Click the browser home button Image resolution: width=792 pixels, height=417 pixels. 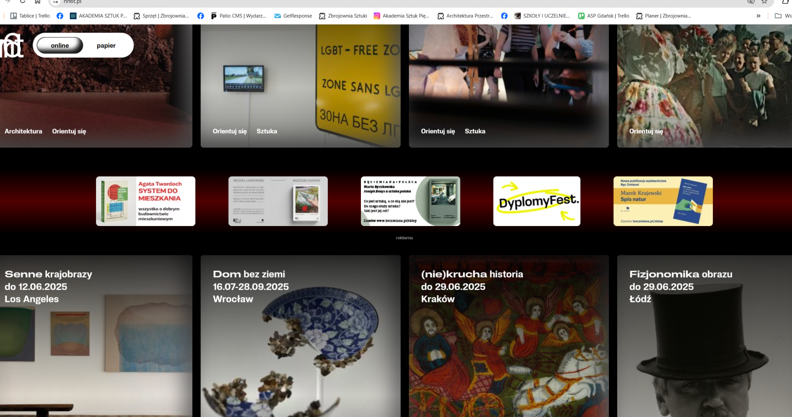click(x=38, y=2)
